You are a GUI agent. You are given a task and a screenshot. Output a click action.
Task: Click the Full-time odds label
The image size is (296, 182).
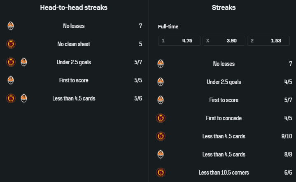(x=168, y=27)
